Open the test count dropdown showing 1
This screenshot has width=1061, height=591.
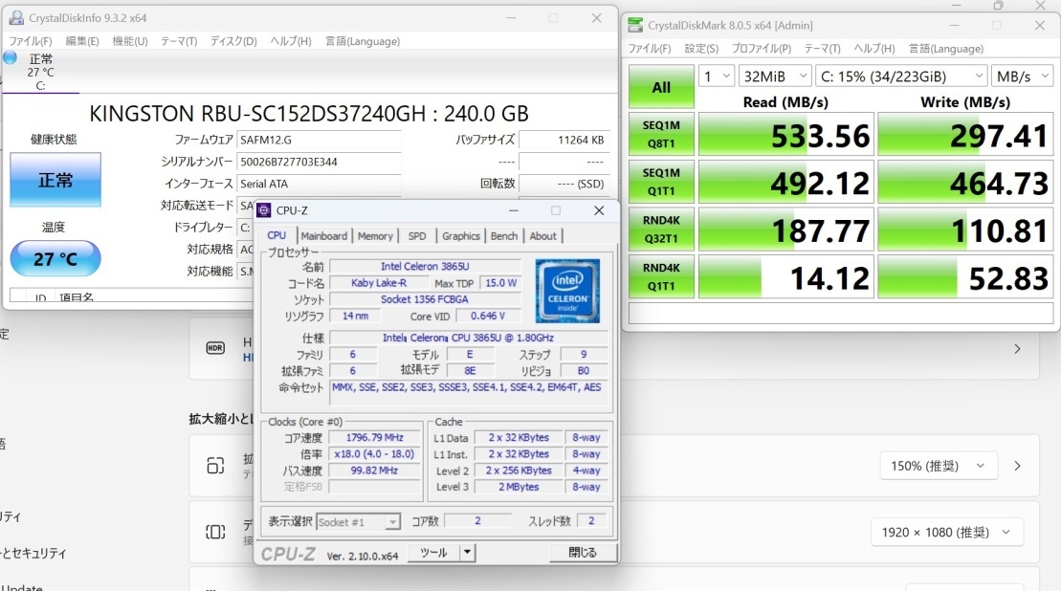717,77
